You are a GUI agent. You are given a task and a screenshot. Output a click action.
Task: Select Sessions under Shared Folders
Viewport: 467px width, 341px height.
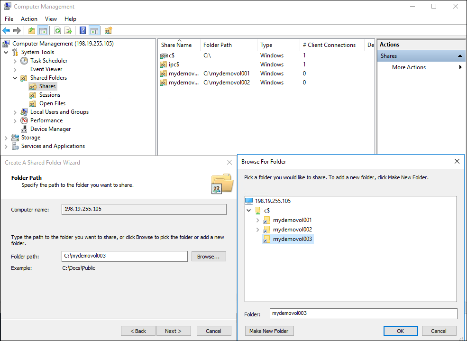(x=50, y=94)
